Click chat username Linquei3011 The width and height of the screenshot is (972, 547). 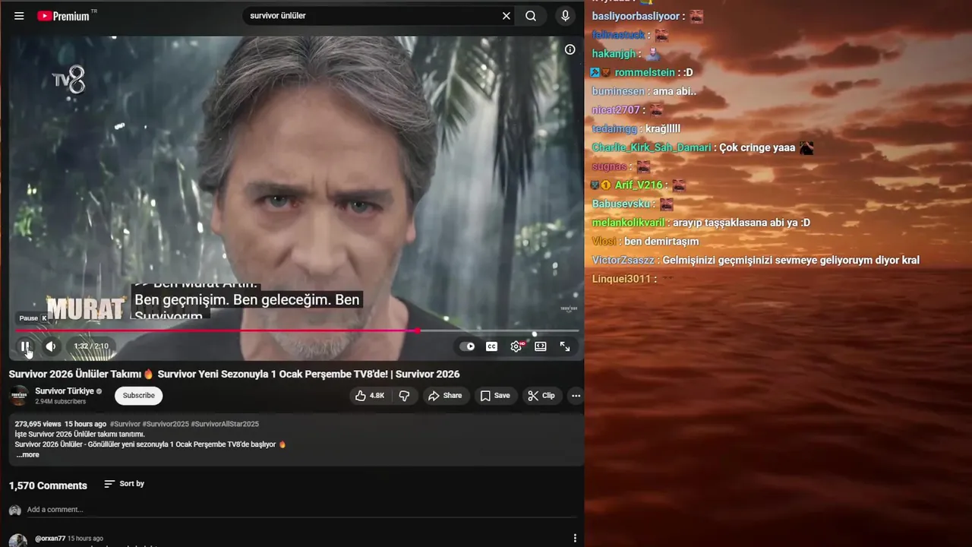621,280
